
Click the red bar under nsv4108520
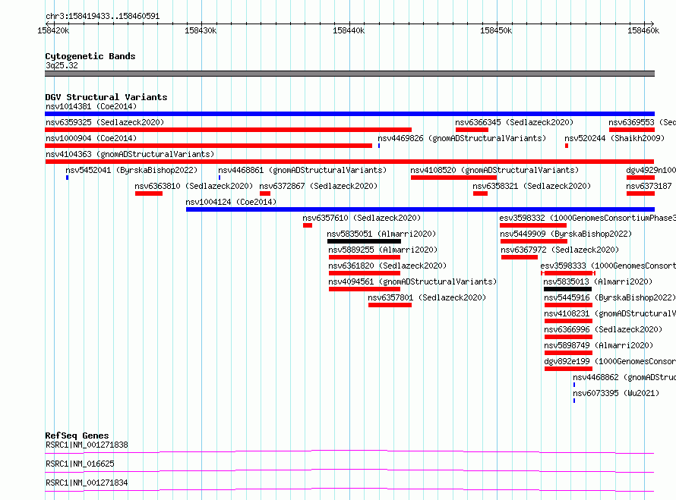coord(453,178)
